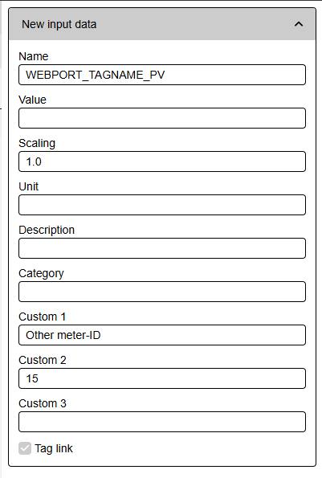Click the Unit label text
This screenshot has width=322, height=478.
click(x=29, y=186)
